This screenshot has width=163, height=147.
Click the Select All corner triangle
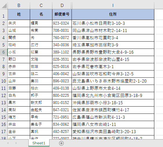(x=4, y=6)
